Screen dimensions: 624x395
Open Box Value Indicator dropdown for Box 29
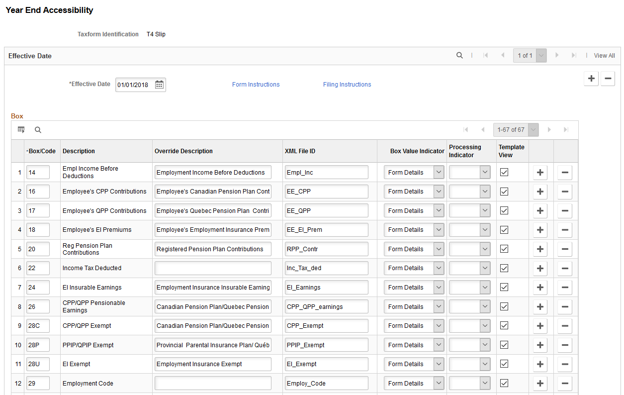pos(414,384)
